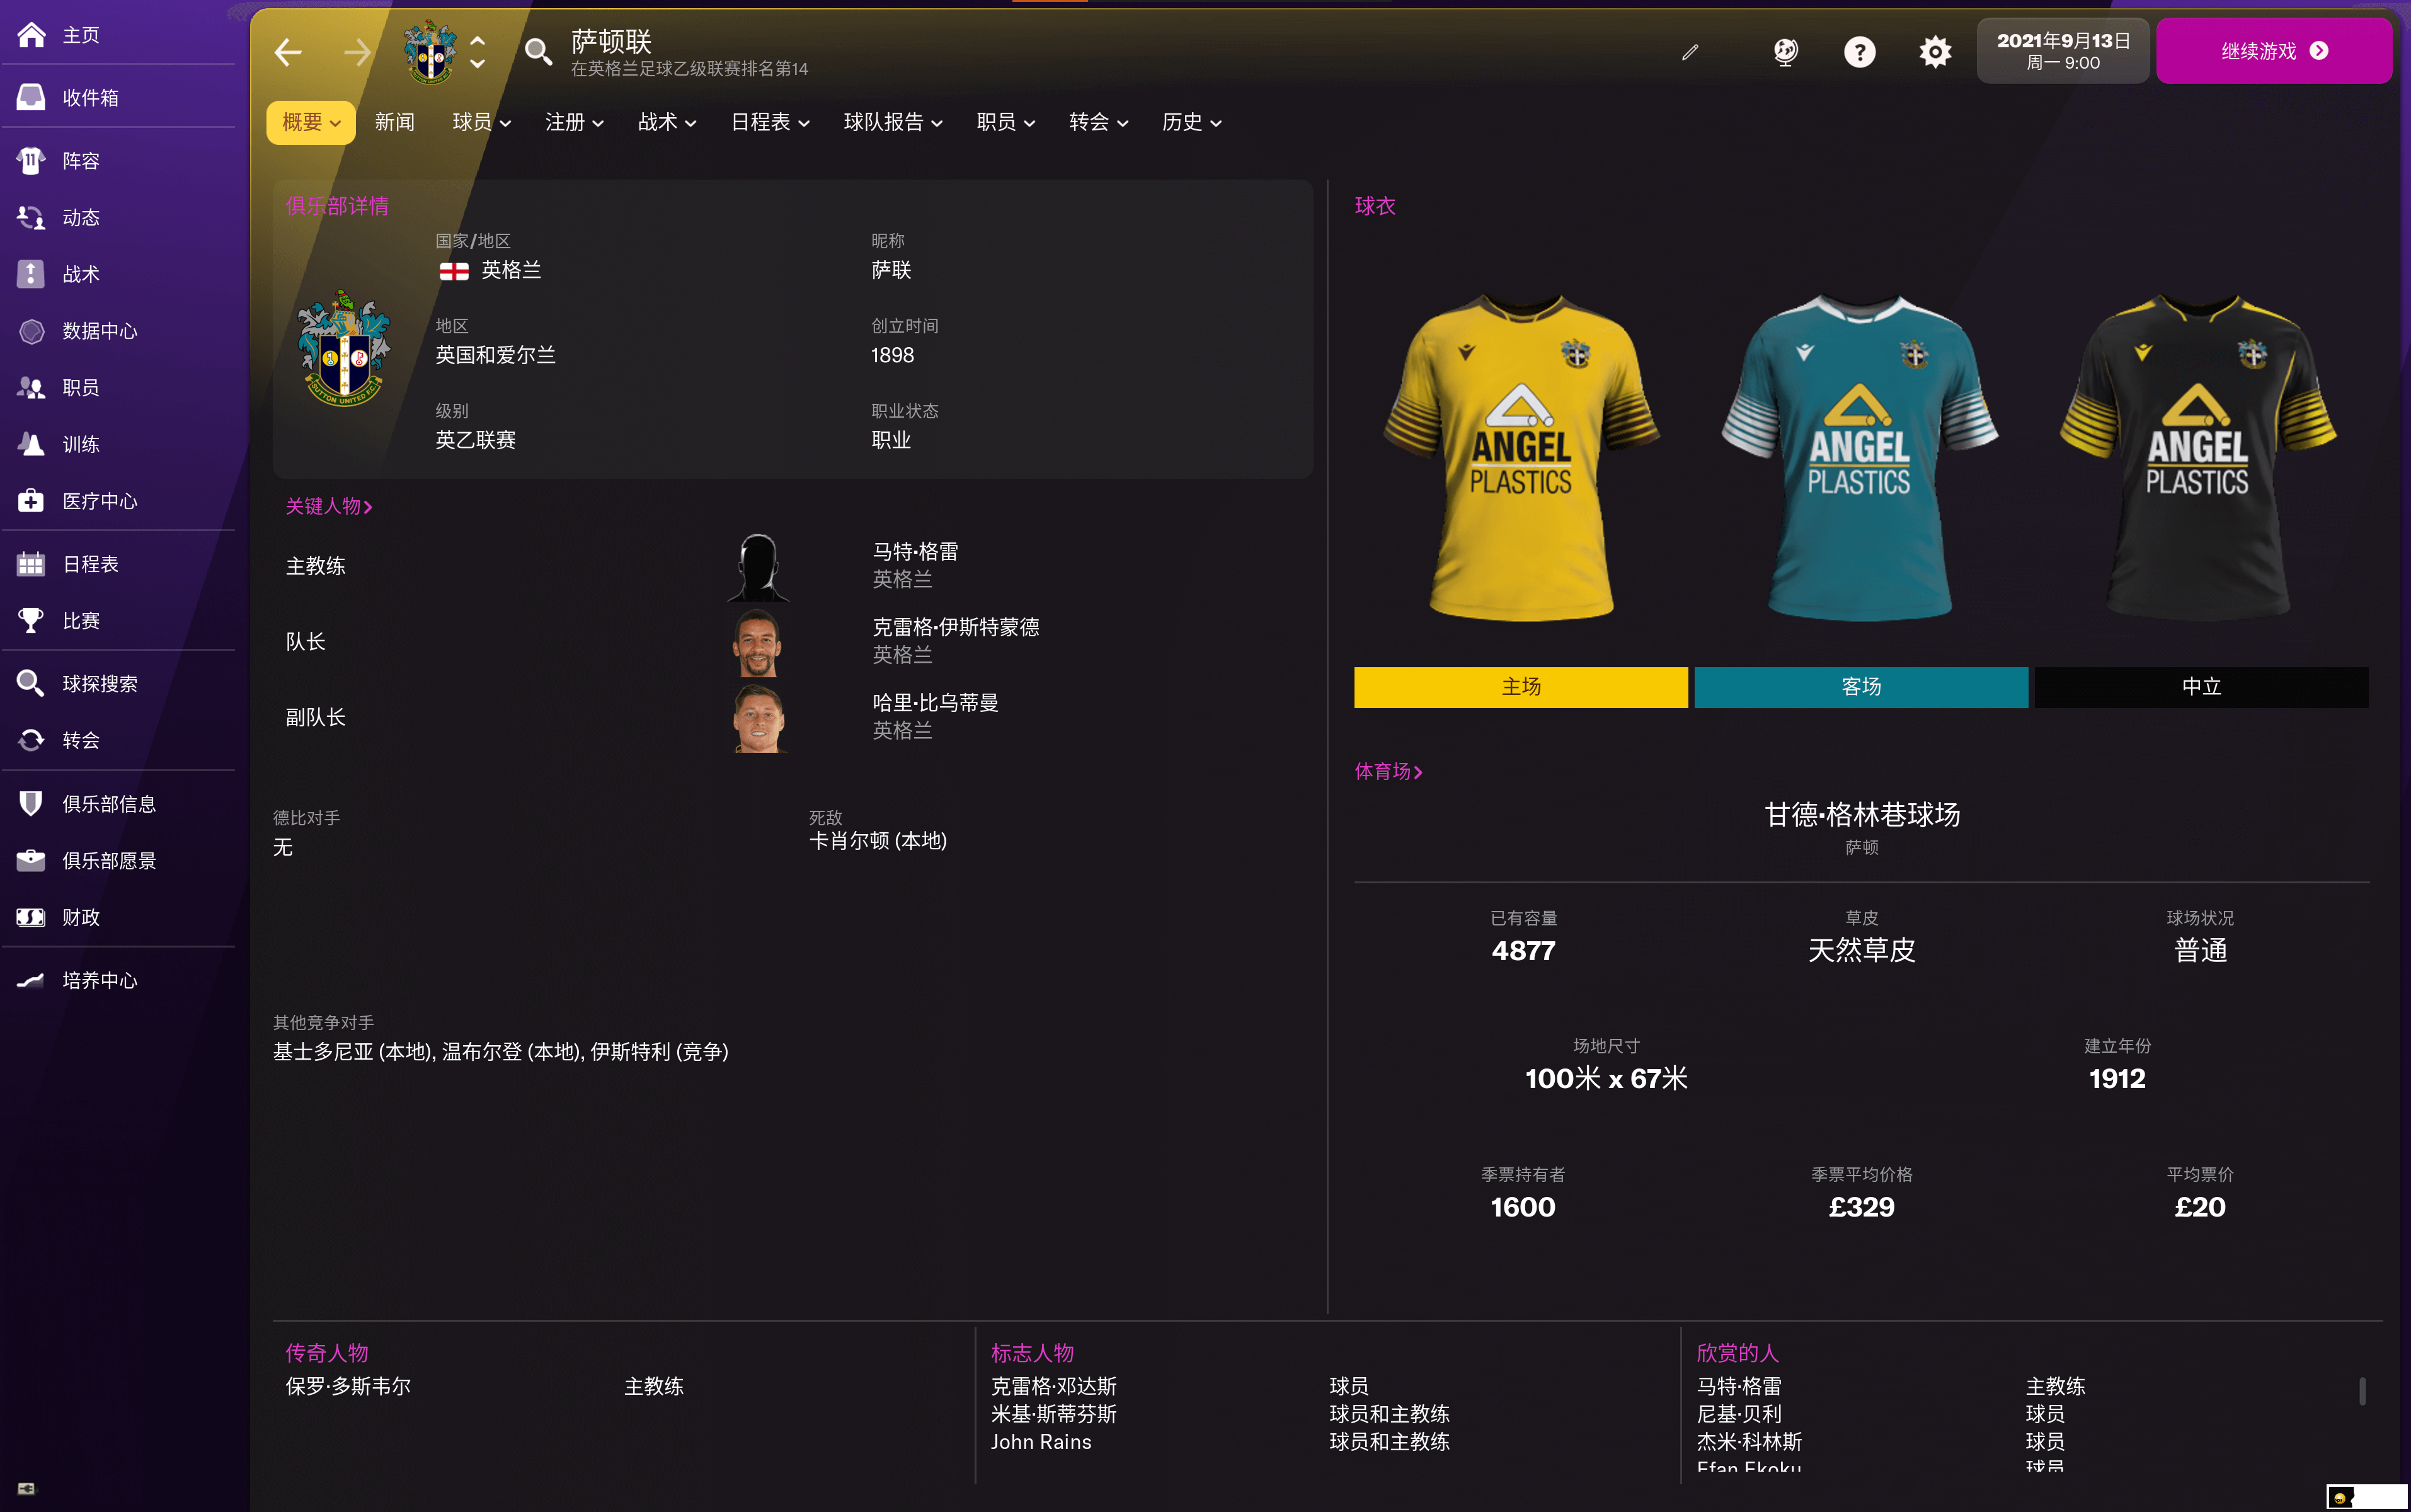Open the 新闻 news tab

(395, 123)
